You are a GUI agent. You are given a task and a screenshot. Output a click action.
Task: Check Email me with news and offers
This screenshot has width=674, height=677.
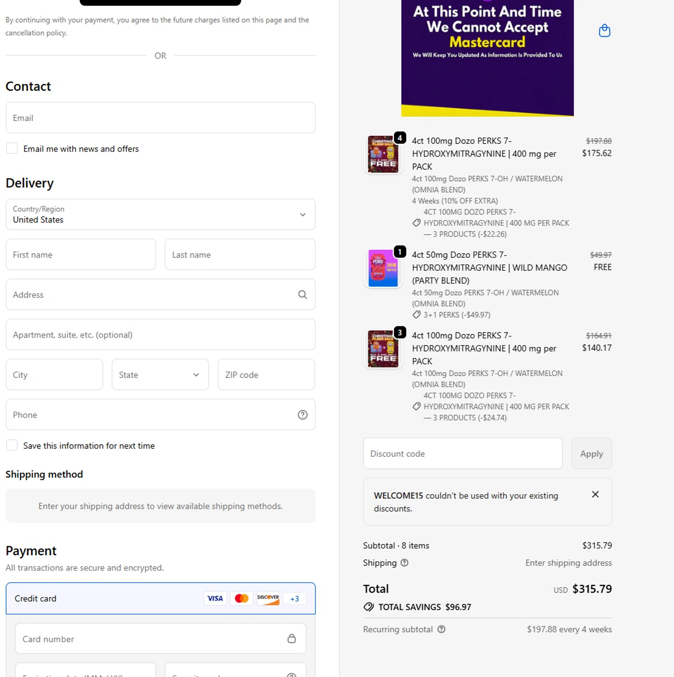[12, 148]
